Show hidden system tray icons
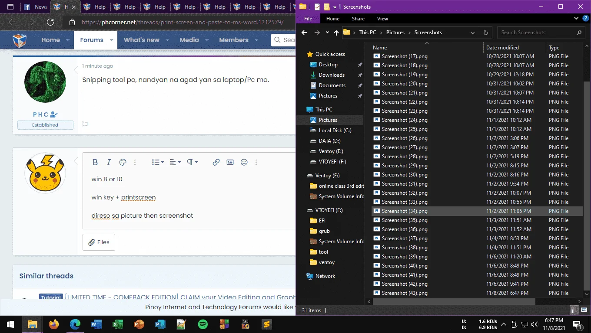This screenshot has height=333, width=591. click(504, 324)
